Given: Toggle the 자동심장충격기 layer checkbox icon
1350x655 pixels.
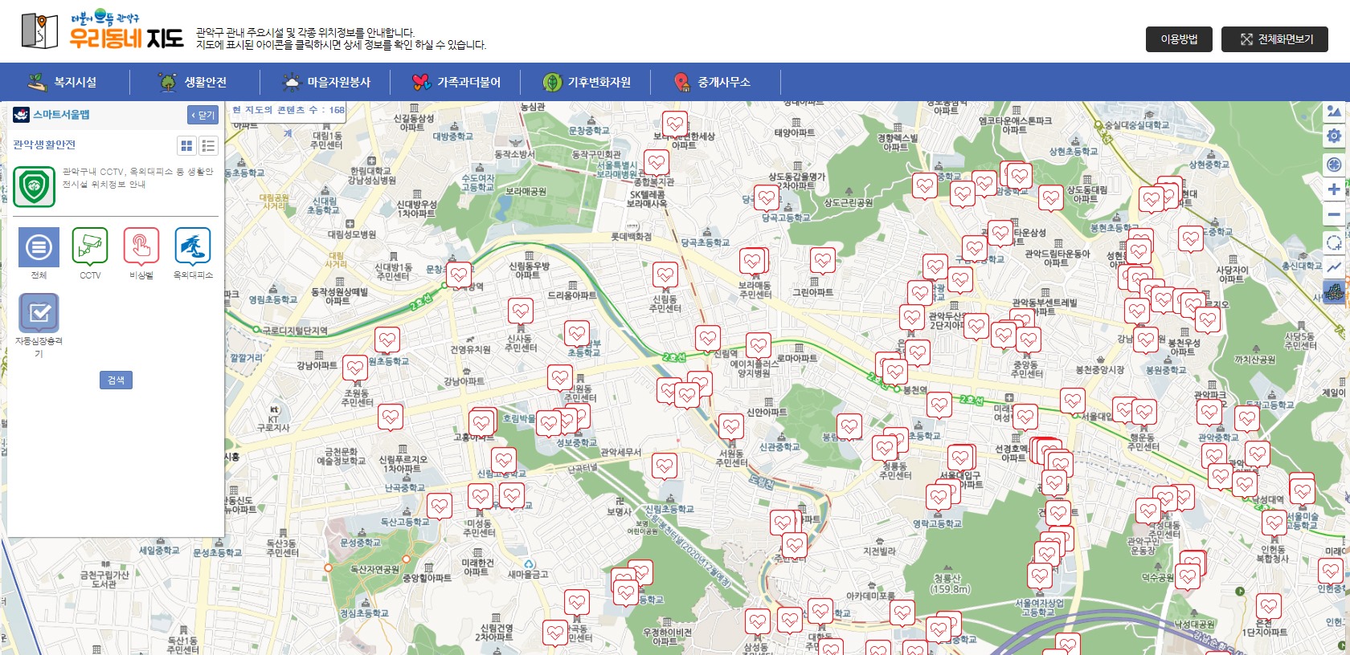Looking at the screenshot, I should tap(39, 313).
